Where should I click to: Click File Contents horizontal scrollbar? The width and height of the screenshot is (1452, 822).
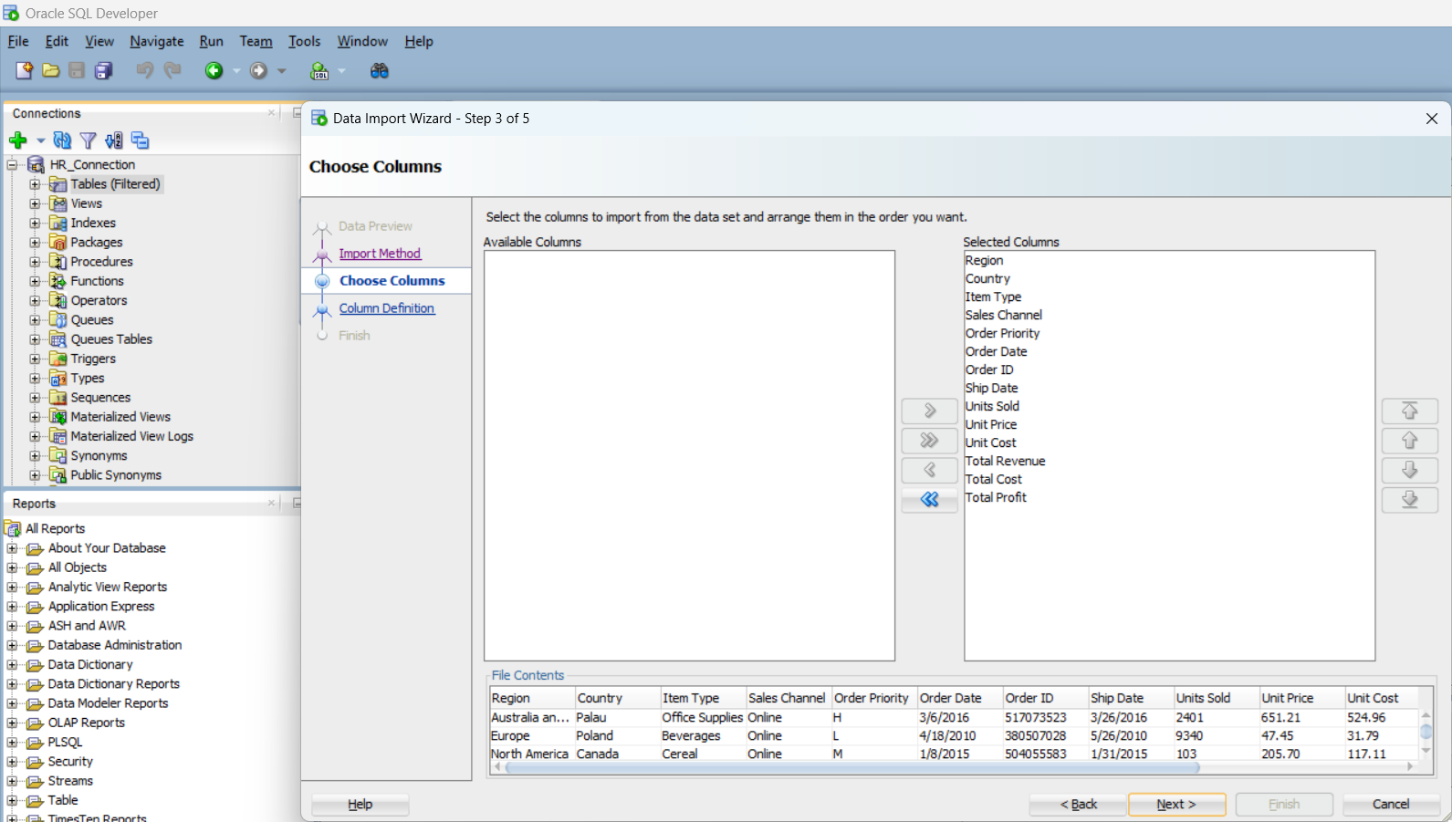[x=851, y=767]
